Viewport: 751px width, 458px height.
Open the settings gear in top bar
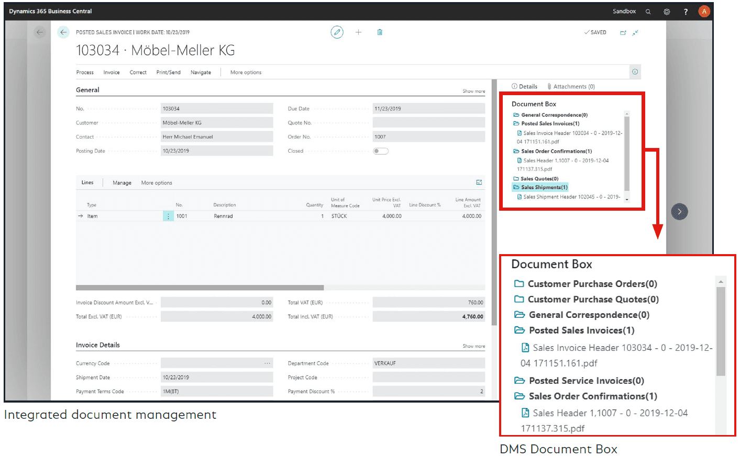(x=667, y=12)
